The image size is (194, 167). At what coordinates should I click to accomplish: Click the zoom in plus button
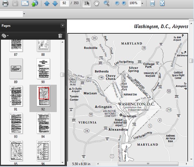(124, 4)
